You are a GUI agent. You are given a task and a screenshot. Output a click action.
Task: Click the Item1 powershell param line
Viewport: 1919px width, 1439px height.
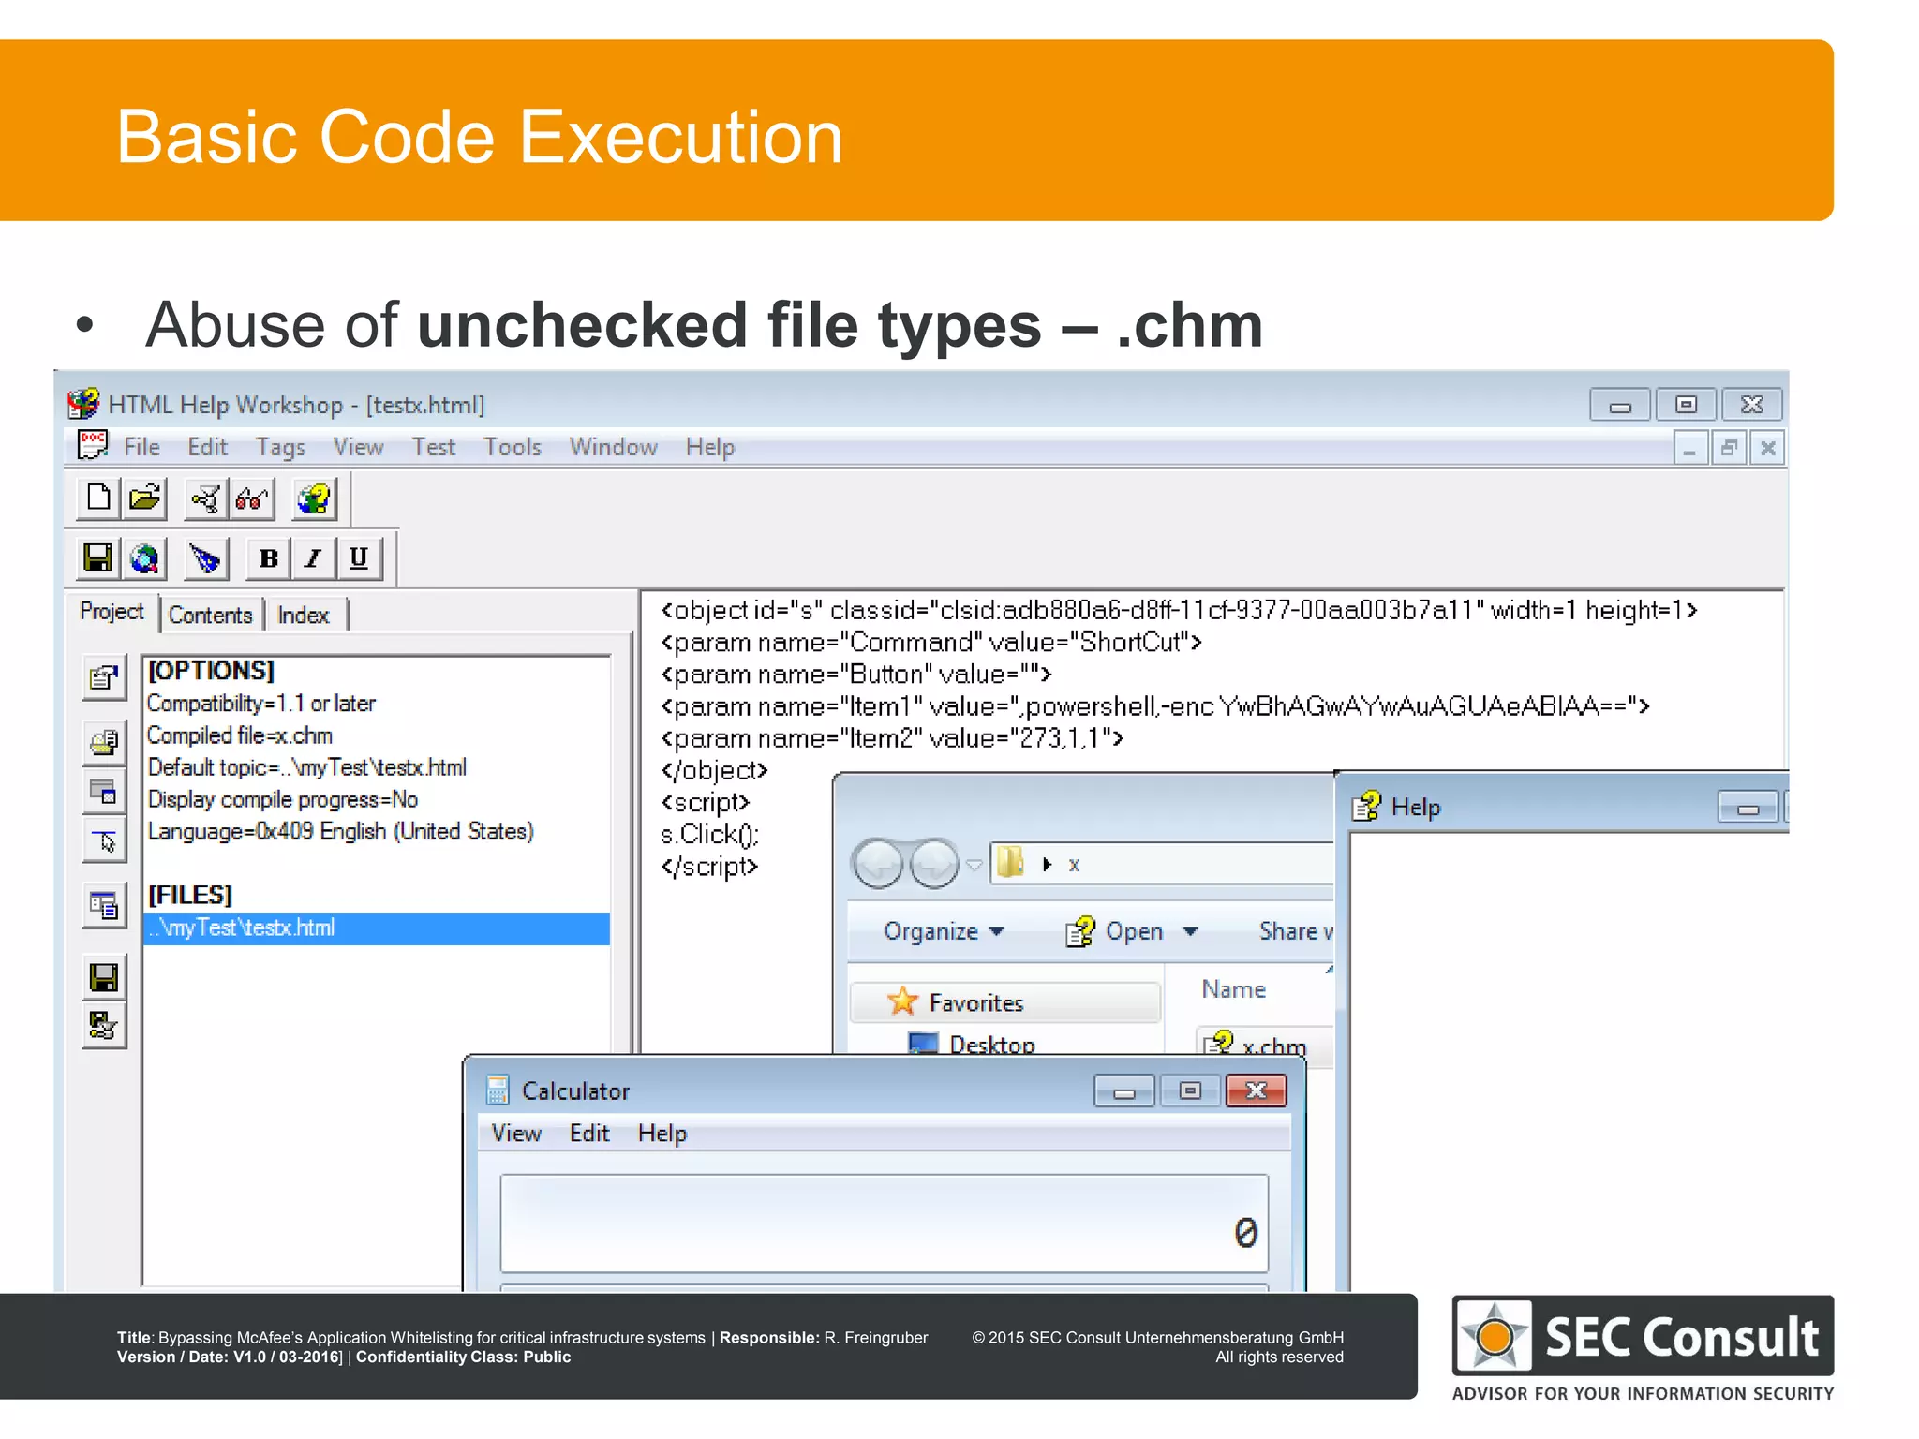(1154, 706)
